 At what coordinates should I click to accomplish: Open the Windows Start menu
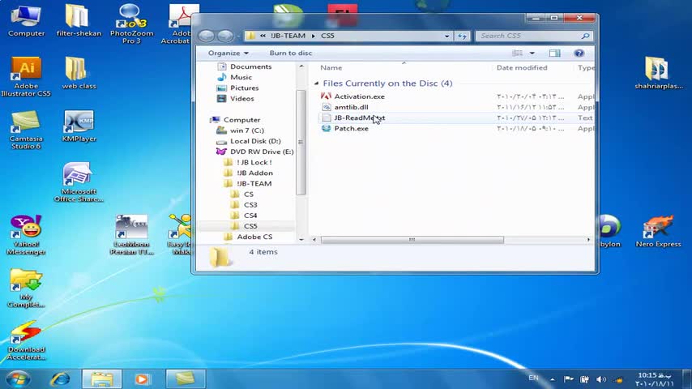click(18, 378)
